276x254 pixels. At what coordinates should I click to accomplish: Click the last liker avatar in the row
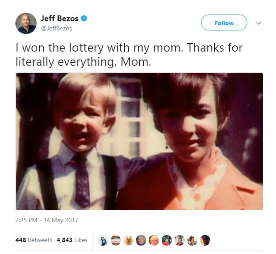(205, 240)
